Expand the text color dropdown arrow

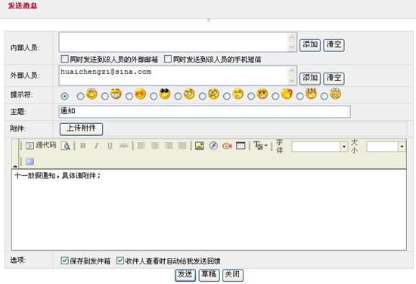[265, 146]
